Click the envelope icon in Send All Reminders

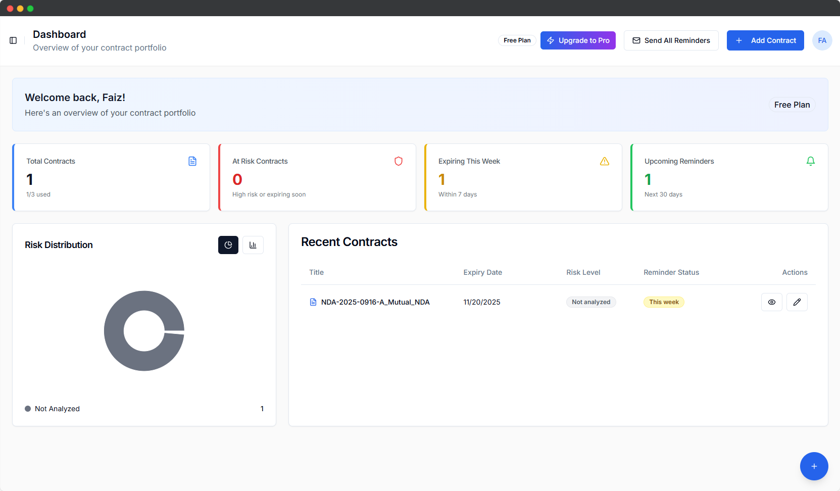(636, 40)
